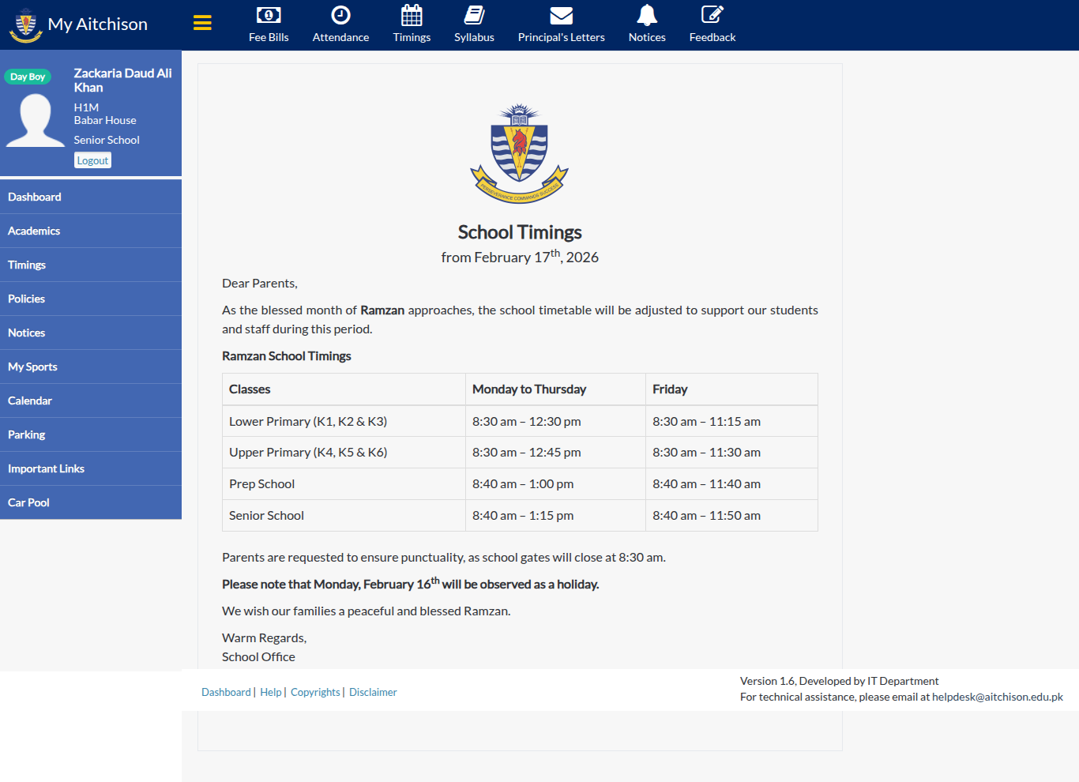Image resolution: width=1079 pixels, height=782 pixels.
Task: Click the 8:30 am – 11:15 am cell
Action: 731,421
